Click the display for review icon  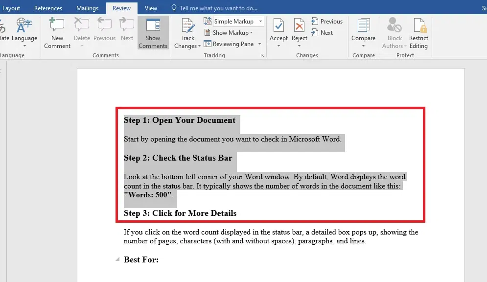[x=208, y=21]
